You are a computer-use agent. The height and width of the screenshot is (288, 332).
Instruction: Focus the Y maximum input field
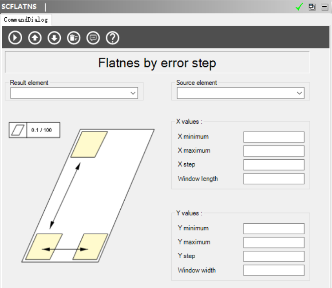273,242
